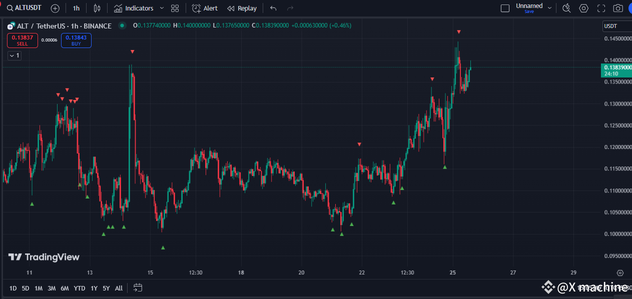
Task: Click the red 0.13837 SELL button
Action: click(23, 40)
